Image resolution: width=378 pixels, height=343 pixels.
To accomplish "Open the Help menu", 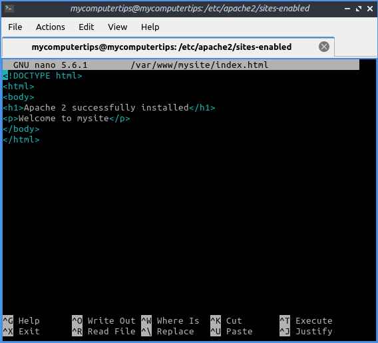I will coord(150,27).
